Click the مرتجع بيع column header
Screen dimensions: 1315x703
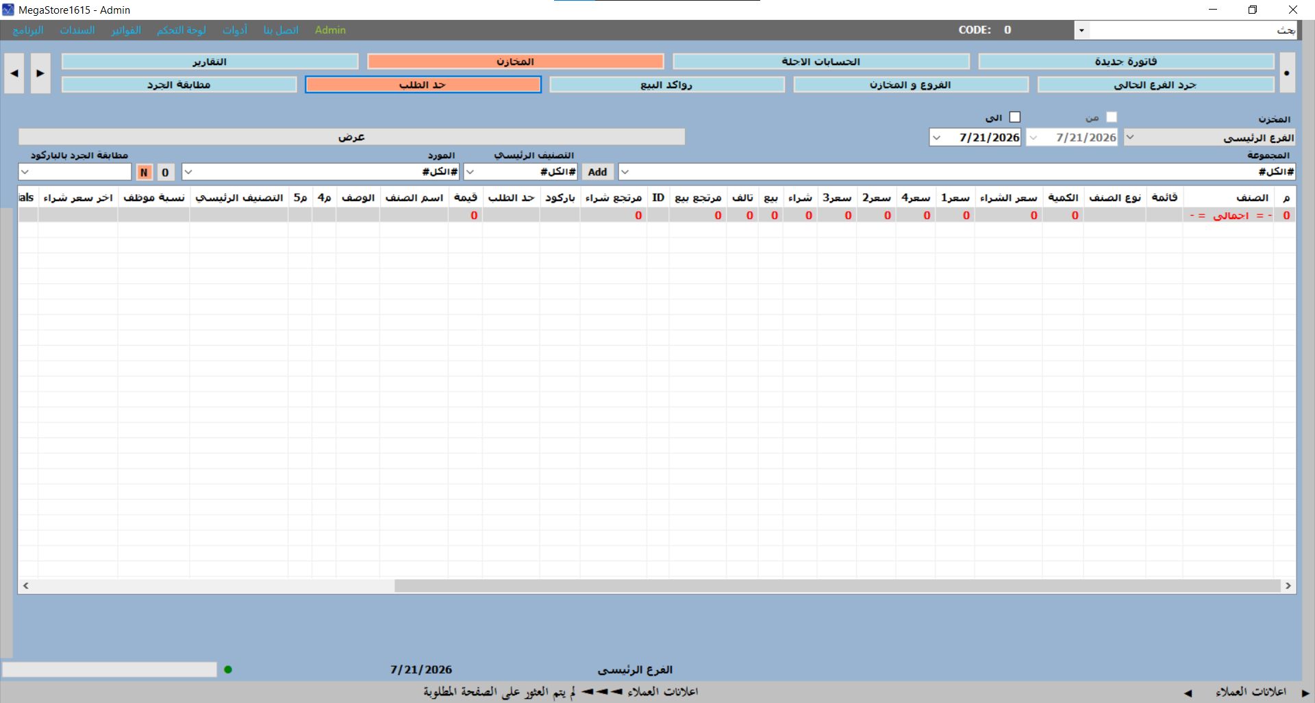point(698,198)
